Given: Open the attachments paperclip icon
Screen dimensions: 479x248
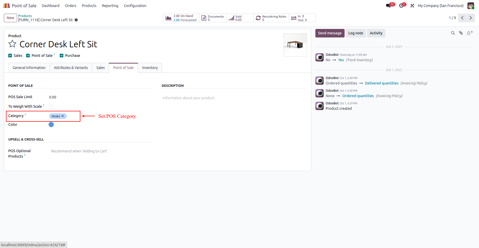Looking at the screenshot, I should point(461,33).
